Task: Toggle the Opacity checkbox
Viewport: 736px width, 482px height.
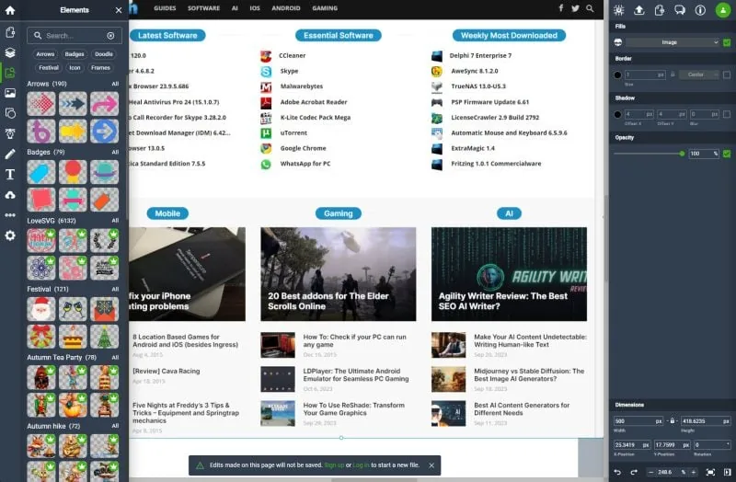Action: click(x=727, y=154)
